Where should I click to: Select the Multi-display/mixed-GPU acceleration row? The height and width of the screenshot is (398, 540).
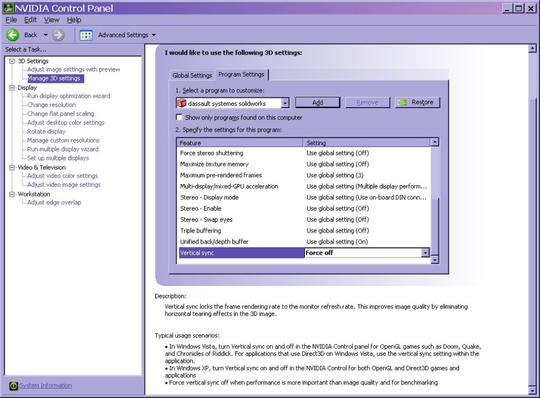tap(304, 186)
